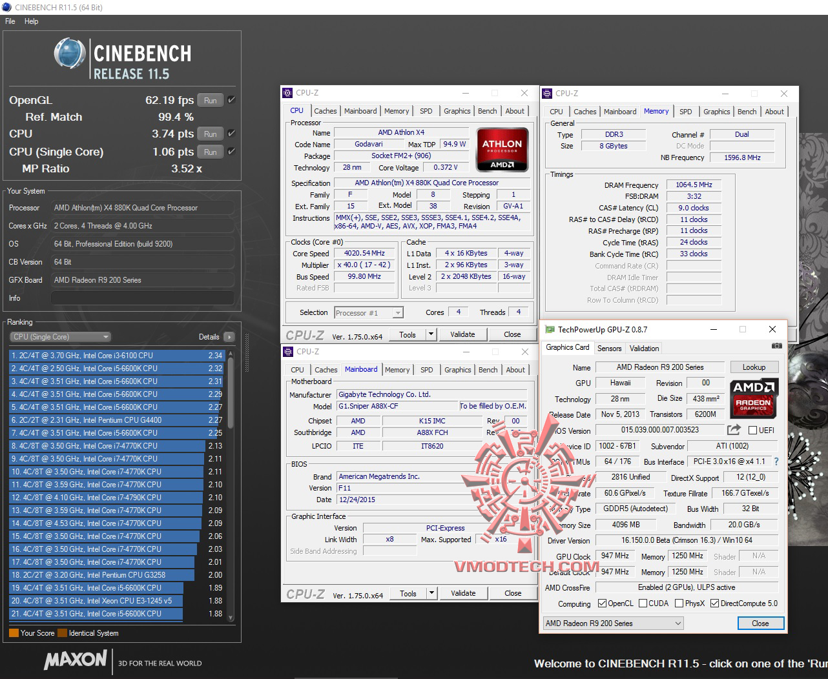This screenshot has width=828, height=679.
Task: Click the Athlon processor logo in CPU-Z
Action: [x=502, y=150]
